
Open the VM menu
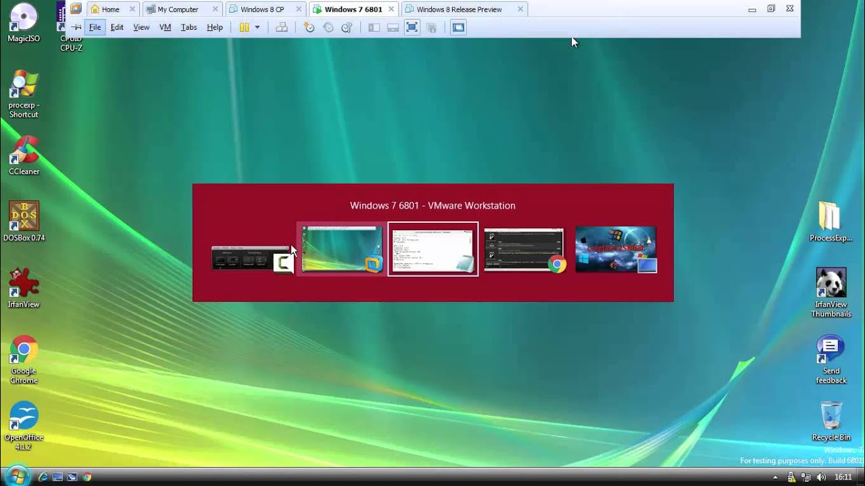point(165,28)
